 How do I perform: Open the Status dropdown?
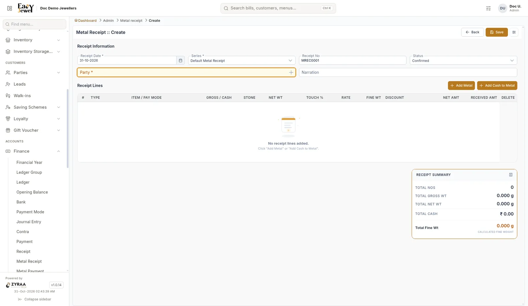pyautogui.click(x=463, y=60)
